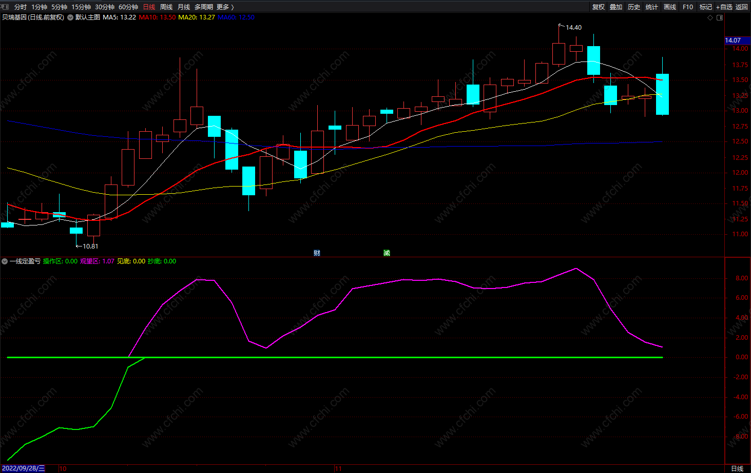Open the 历史 history button

pos(634,7)
